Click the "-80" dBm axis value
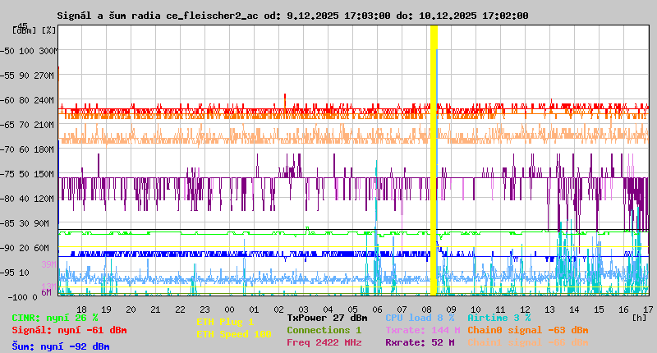Screen dimensions: 657x353 (x=7, y=199)
